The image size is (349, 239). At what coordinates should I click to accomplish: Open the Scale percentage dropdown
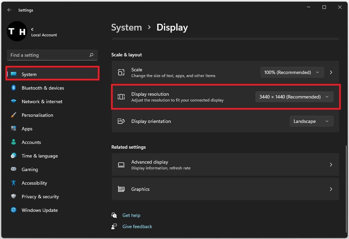point(292,72)
